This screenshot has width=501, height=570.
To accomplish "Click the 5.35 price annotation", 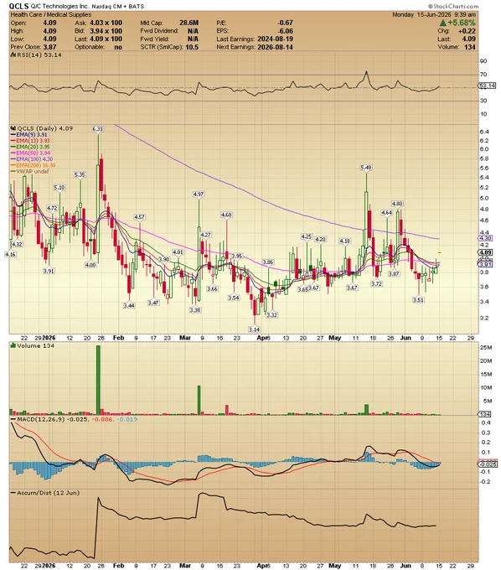I will pyautogui.click(x=80, y=174).
